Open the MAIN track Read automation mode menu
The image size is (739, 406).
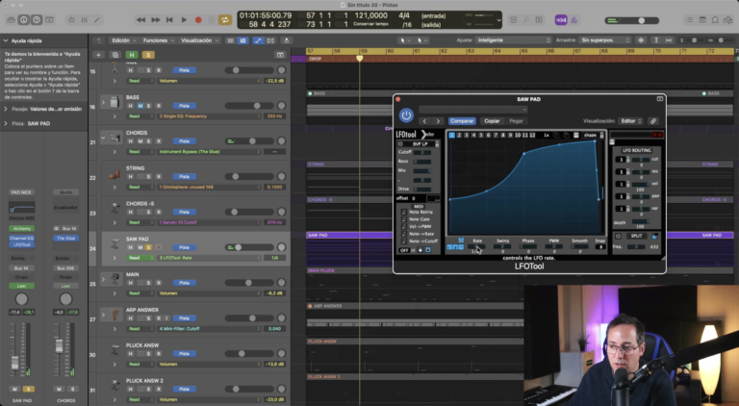coord(140,293)
